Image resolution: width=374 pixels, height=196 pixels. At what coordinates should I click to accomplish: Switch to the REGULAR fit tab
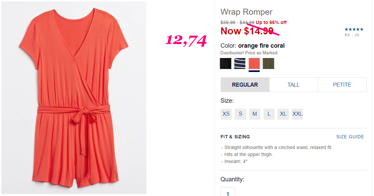click(x=245, y=85)
